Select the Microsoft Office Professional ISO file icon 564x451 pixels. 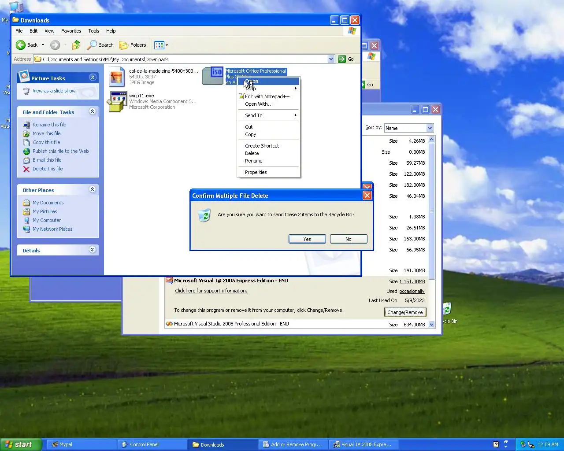(213, 76)
